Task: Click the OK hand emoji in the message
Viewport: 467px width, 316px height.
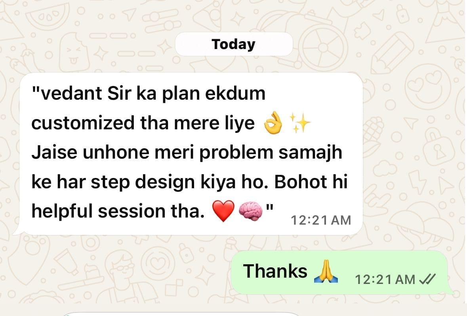Action: [x=273, y=123]
